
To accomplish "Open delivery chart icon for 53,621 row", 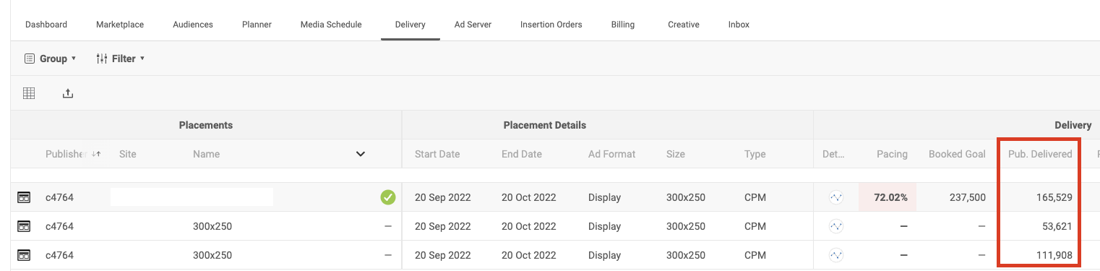I will click(x=836, y=226).
